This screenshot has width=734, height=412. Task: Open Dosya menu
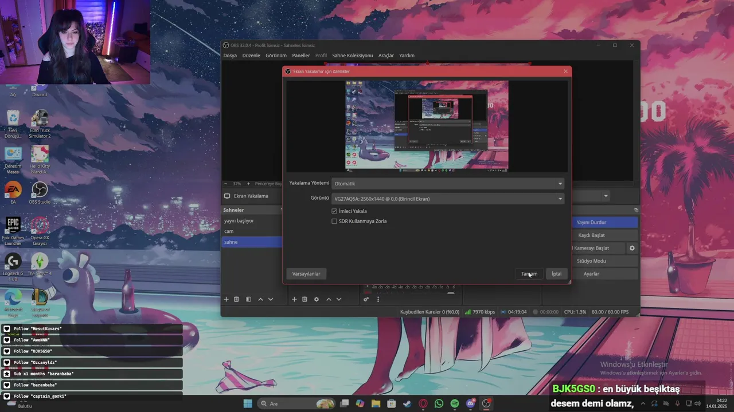[230, 56]
